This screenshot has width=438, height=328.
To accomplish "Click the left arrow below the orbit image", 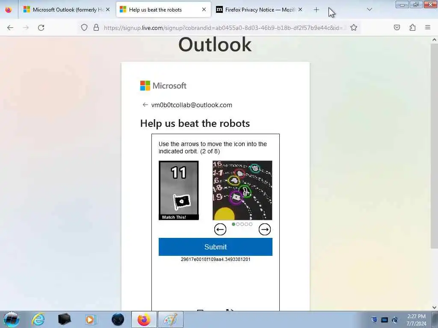I will click(x=220, y=229).
